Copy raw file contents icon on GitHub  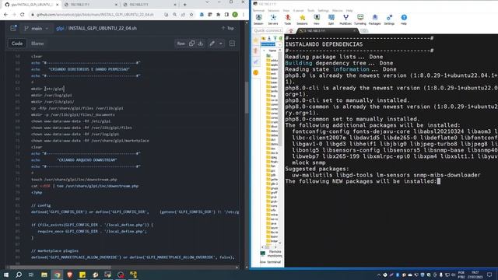click(x=192, y=44)
